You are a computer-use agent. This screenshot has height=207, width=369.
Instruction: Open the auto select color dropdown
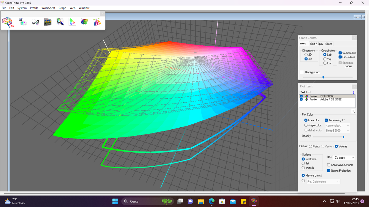pos(348,125)
